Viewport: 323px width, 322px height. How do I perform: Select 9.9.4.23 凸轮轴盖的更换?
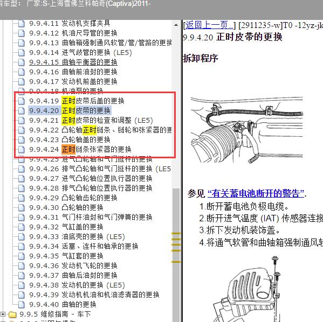[70, 139]
